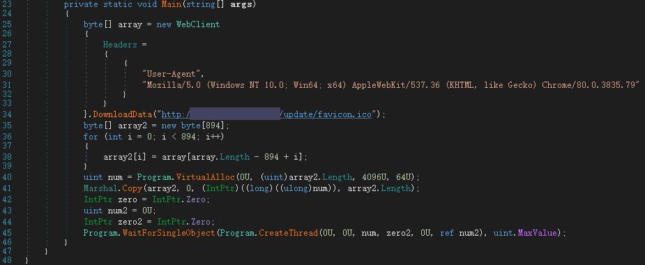This screenshot has width=645, height=265.
Task: Select line number 40
Action: [x=6, y=177]
